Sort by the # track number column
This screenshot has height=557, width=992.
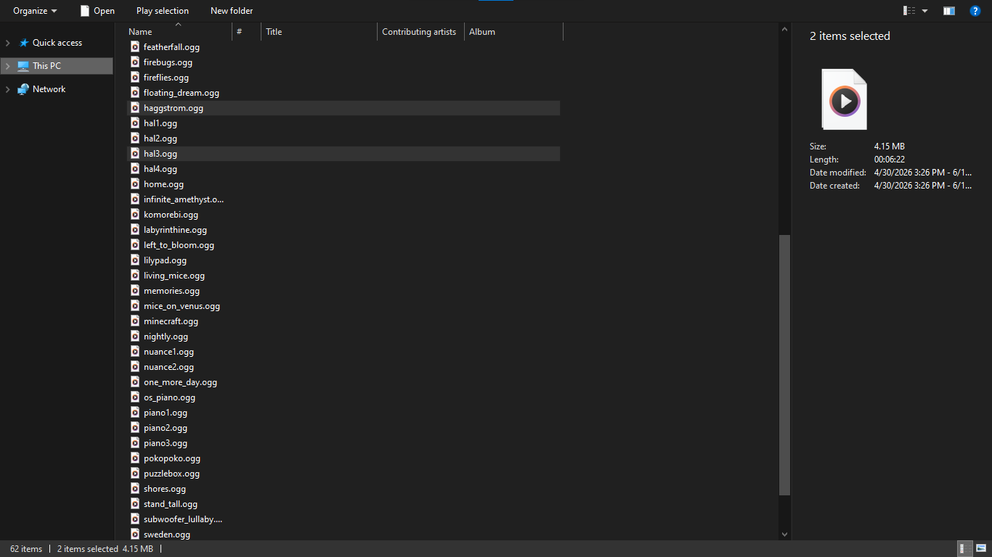tap(247, 32)
